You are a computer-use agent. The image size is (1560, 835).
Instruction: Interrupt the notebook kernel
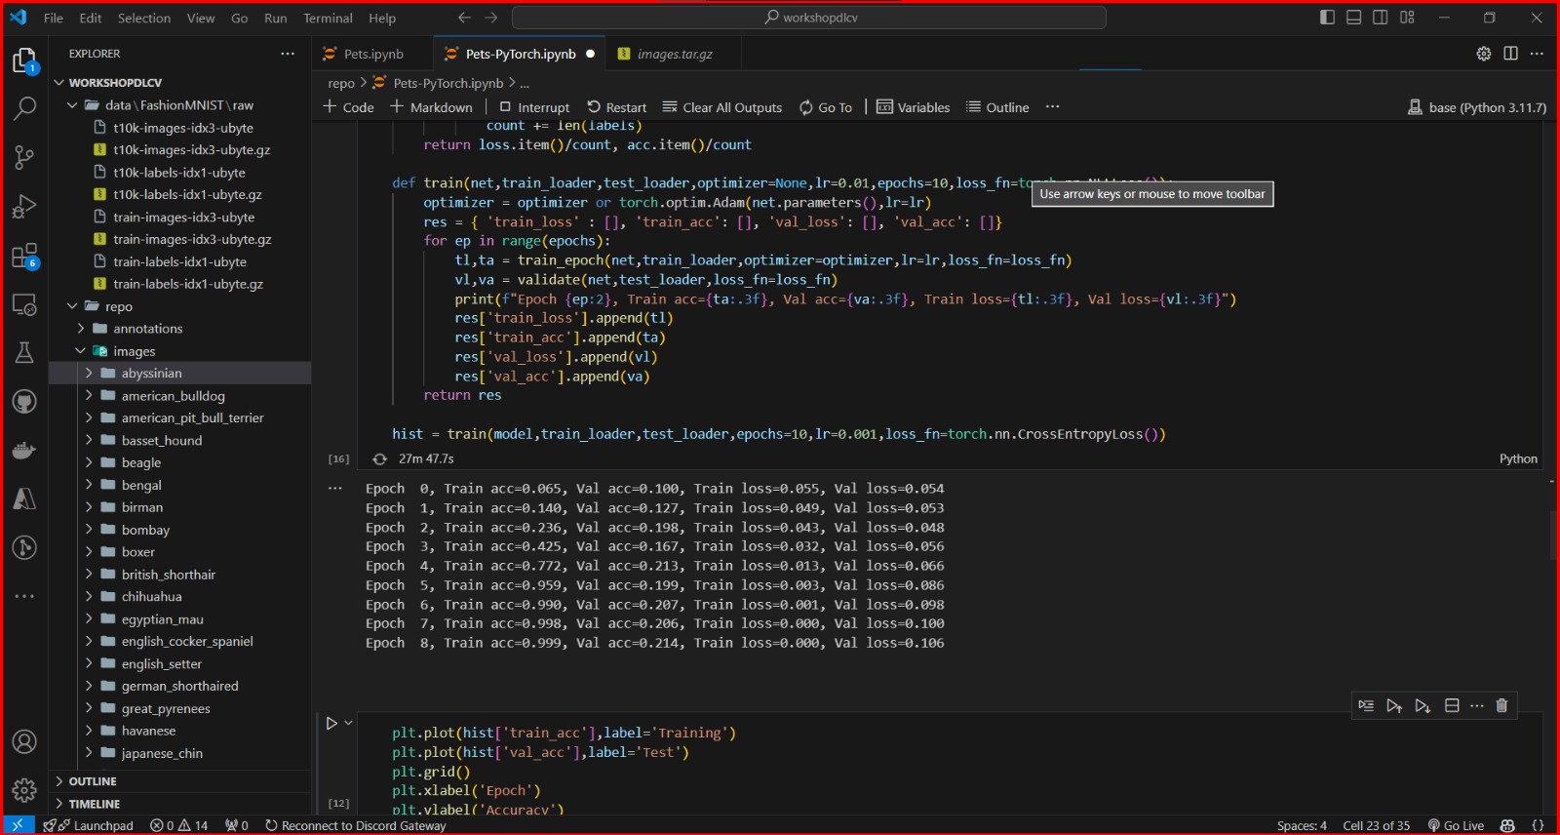(x=534, y=107)
